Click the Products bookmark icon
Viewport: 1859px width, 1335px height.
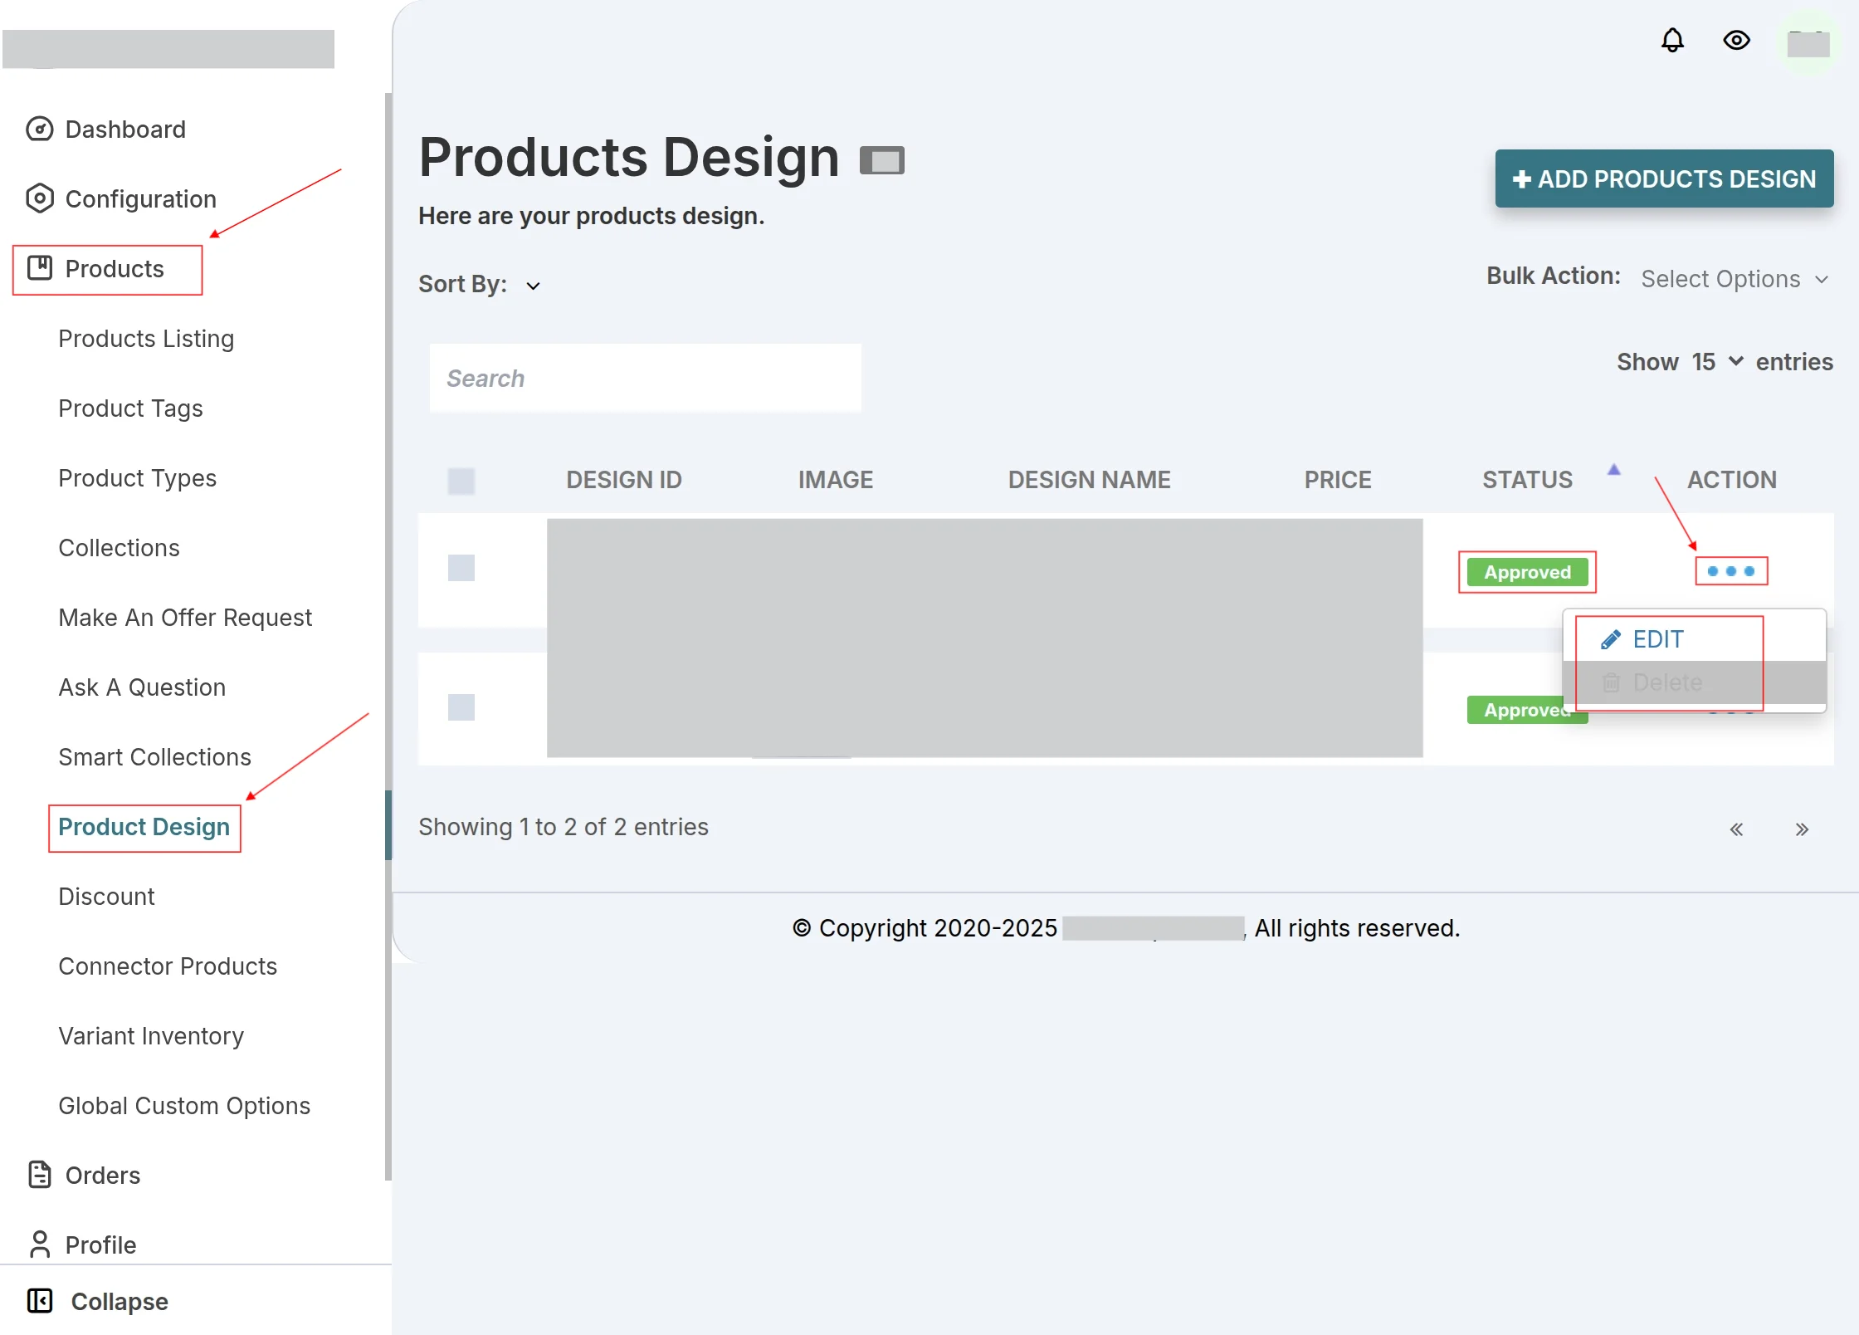pos(40,268)
